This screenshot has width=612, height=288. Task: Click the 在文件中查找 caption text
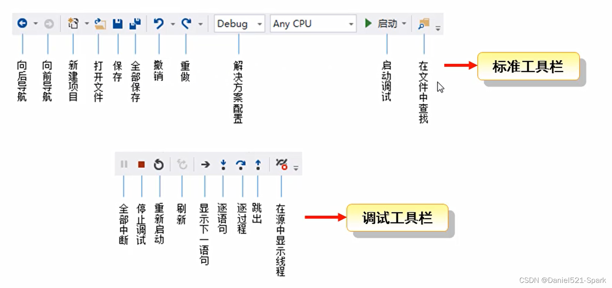(x=423, y=92)
